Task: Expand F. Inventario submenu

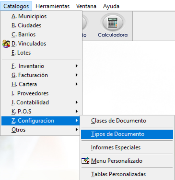Action: pos(41,66)
